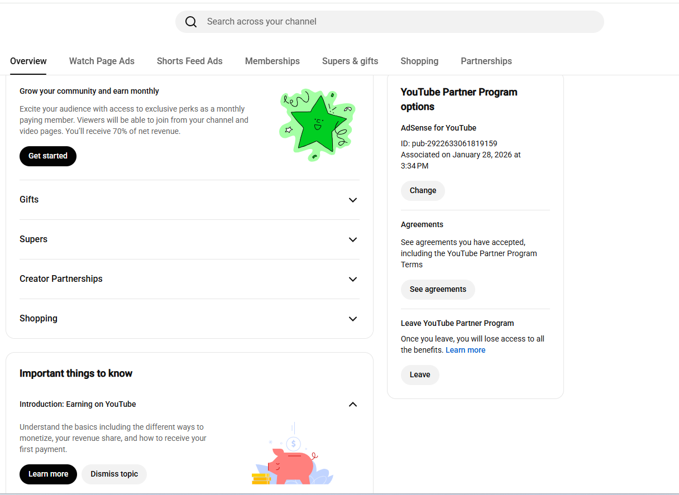Click AdSense for YouTube label
Screen dimensions: 679x495
[438, 128]
